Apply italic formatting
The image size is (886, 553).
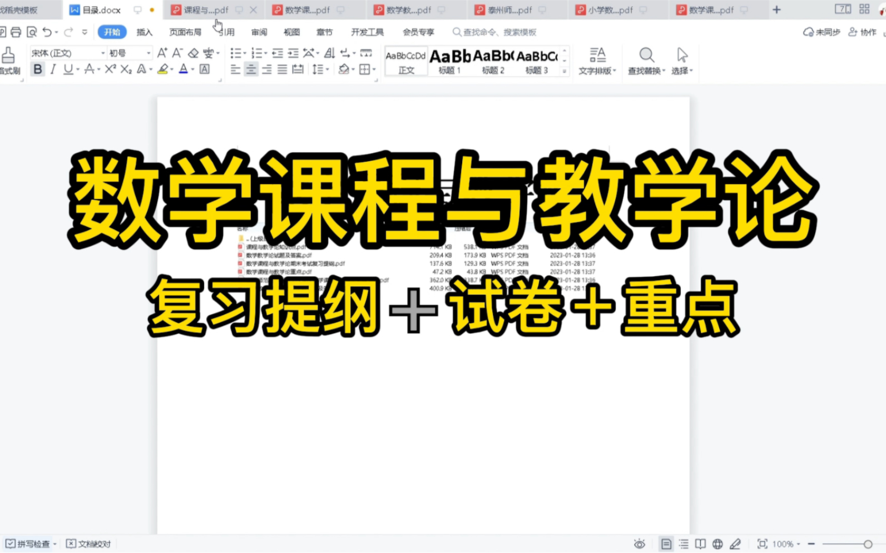point(53,69)
